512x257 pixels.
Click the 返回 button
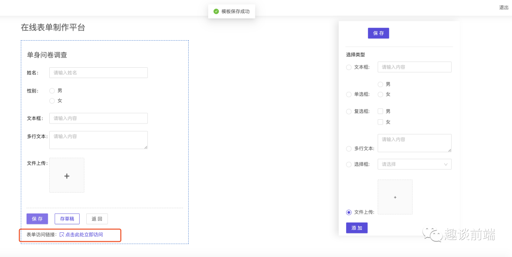97,219
